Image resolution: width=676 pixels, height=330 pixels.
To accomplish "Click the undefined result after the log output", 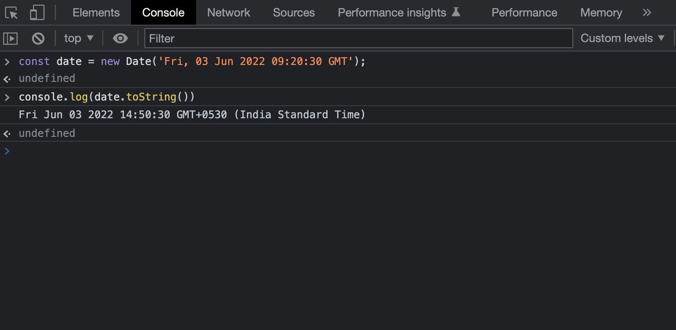I will click(47, 133).
